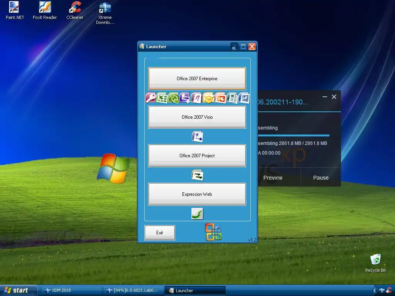Click the Visio icon below Office 2007 Visio
Viewport: 395px width, 296px height.
(x=197, y=136)
